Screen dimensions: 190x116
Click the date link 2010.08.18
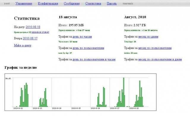pos(33,27)
